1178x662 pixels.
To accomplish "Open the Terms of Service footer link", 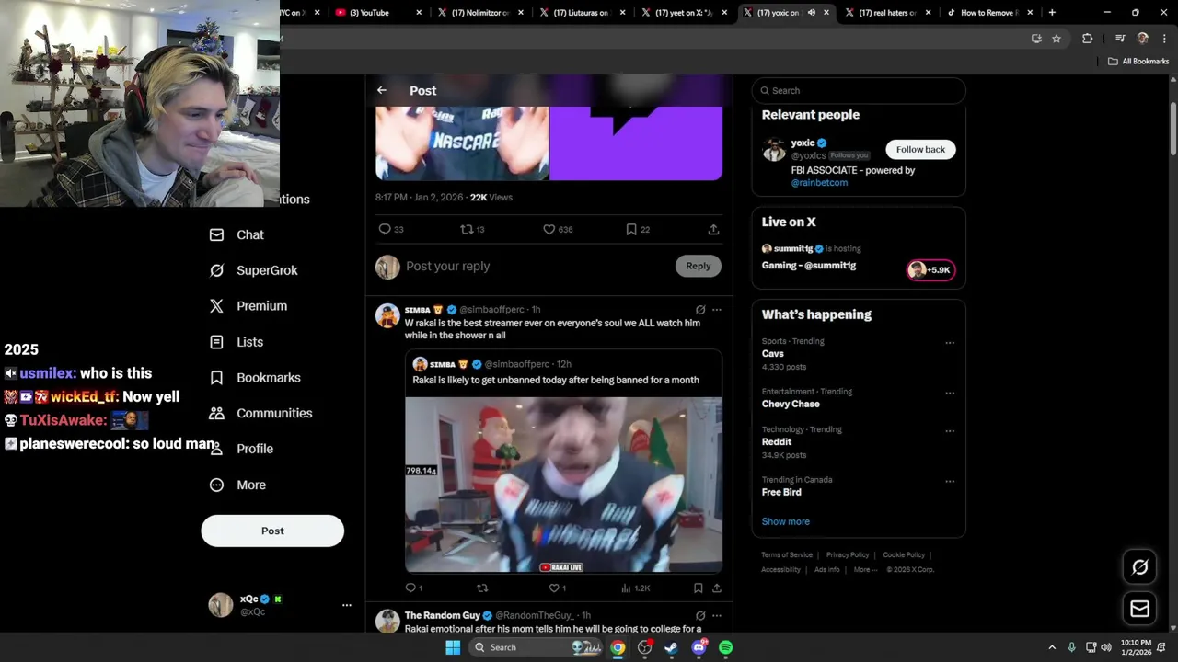I will coord(787,554).
